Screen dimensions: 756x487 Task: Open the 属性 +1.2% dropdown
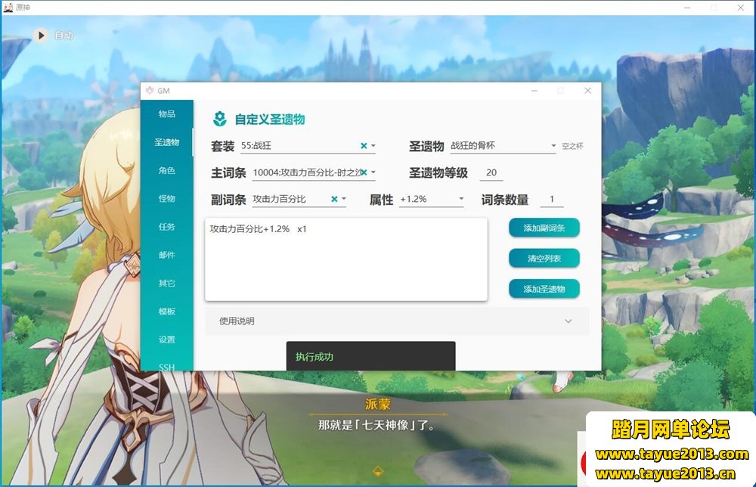(x=461, y=199)
